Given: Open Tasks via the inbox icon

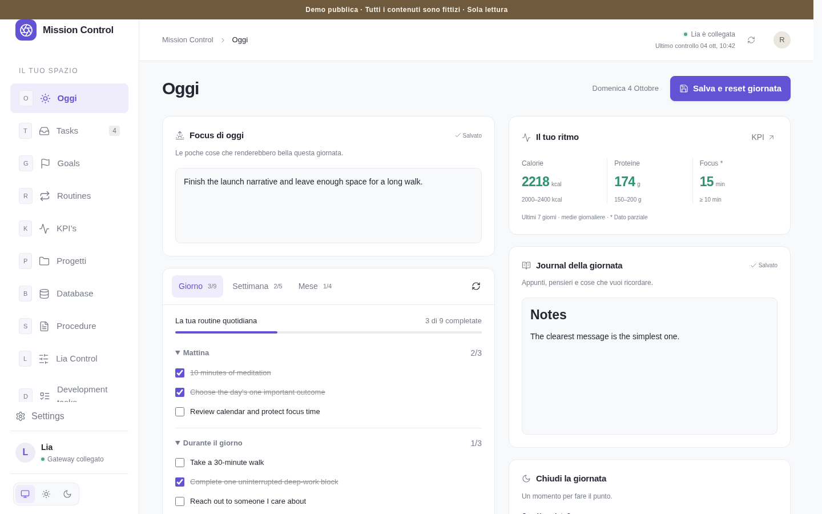Looking at the screenshot, I should click(44, 131).
